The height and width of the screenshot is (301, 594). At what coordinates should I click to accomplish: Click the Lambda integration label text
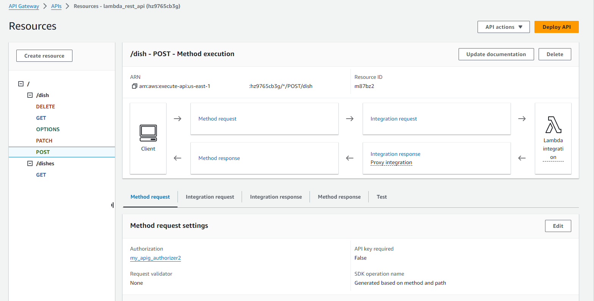pos(553,149)
